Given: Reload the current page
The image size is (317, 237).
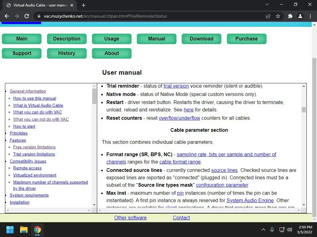Looking at the screenshot, I should click(27, 16).
